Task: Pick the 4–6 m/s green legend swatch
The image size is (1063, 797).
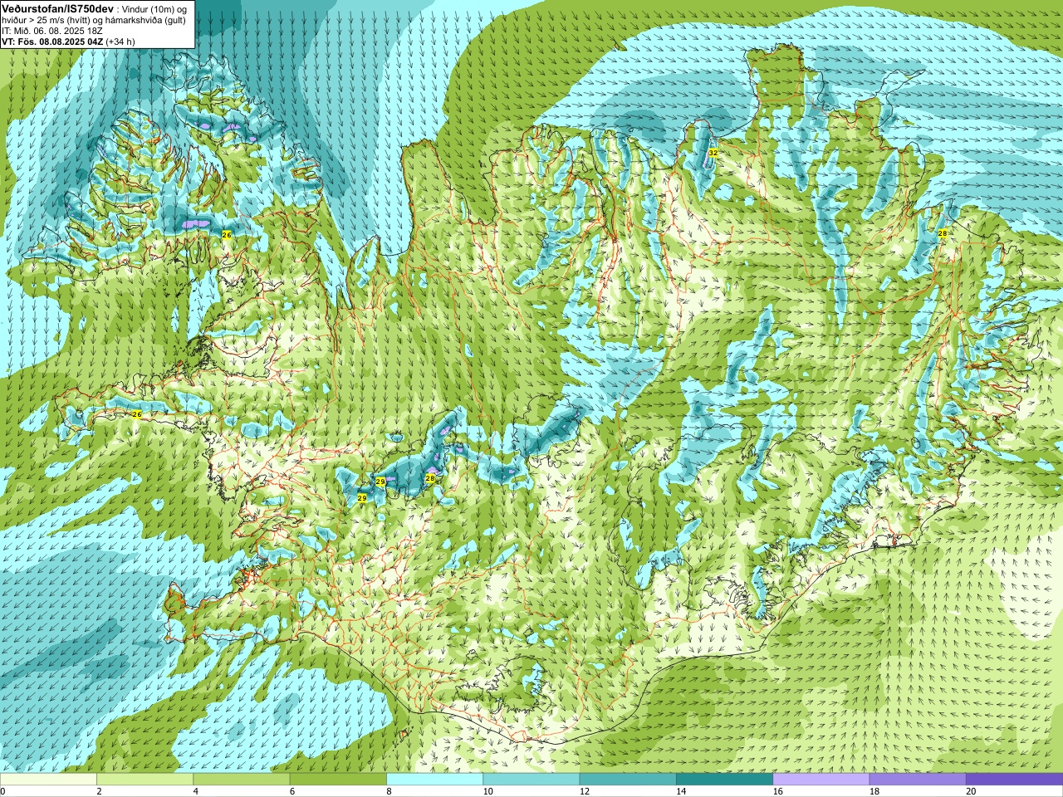Action: [241, 780]
